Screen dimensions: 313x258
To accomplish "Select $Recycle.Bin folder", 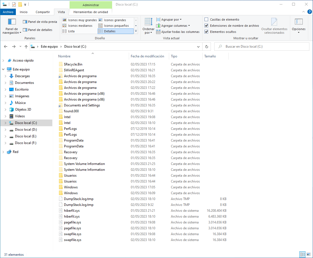I will point(73,64).
